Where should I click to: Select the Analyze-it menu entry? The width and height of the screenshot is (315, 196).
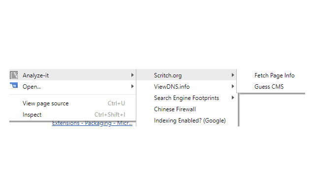tap(72, 75)
